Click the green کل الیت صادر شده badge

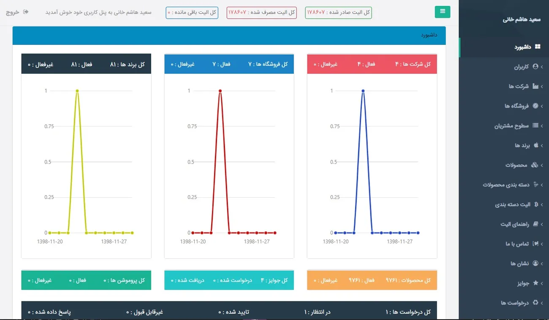[338, 13]
